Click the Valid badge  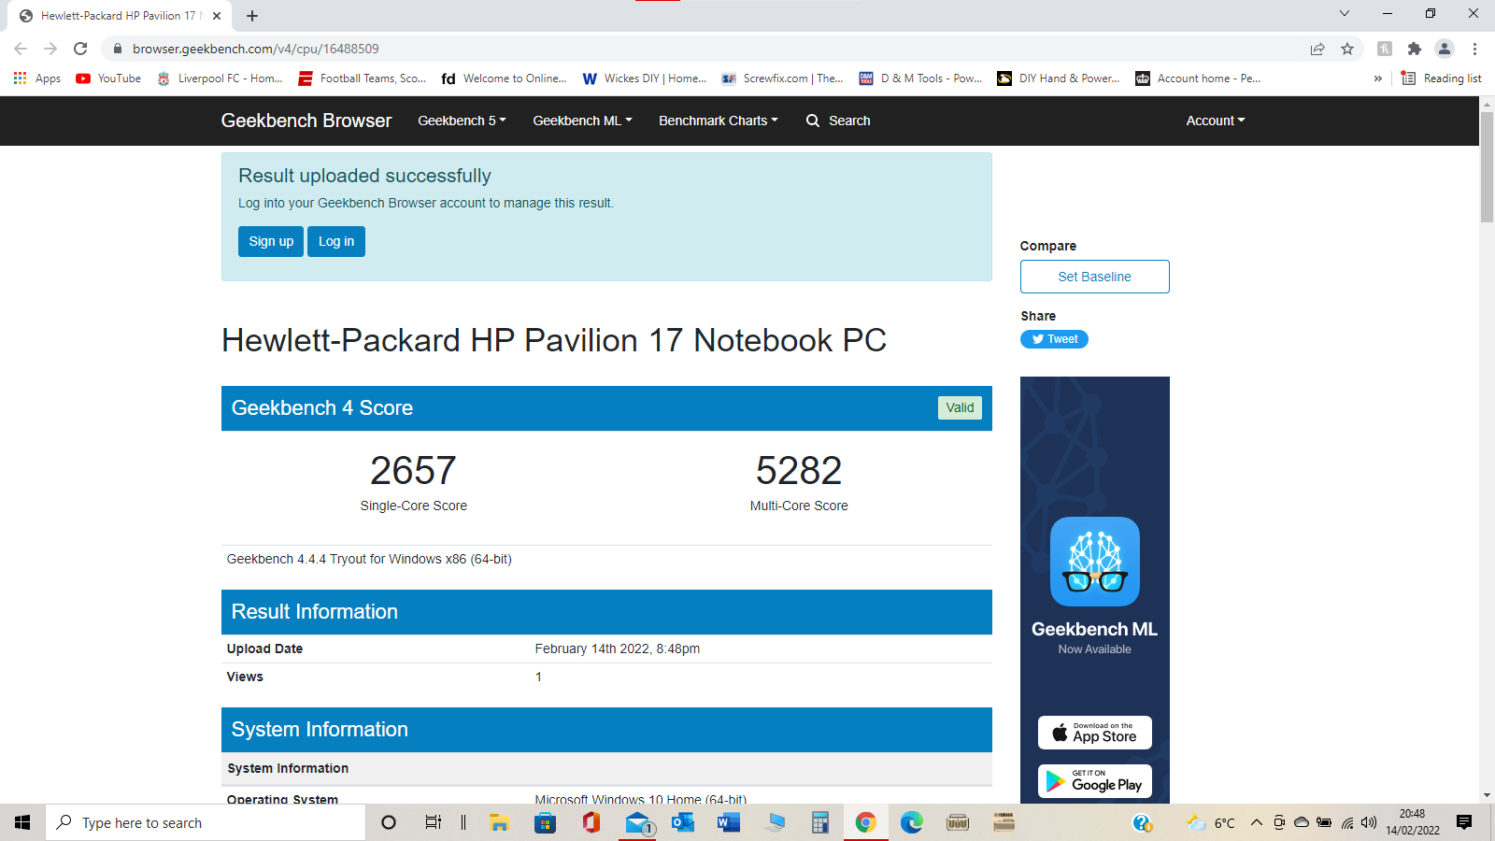tap(960, 407)
